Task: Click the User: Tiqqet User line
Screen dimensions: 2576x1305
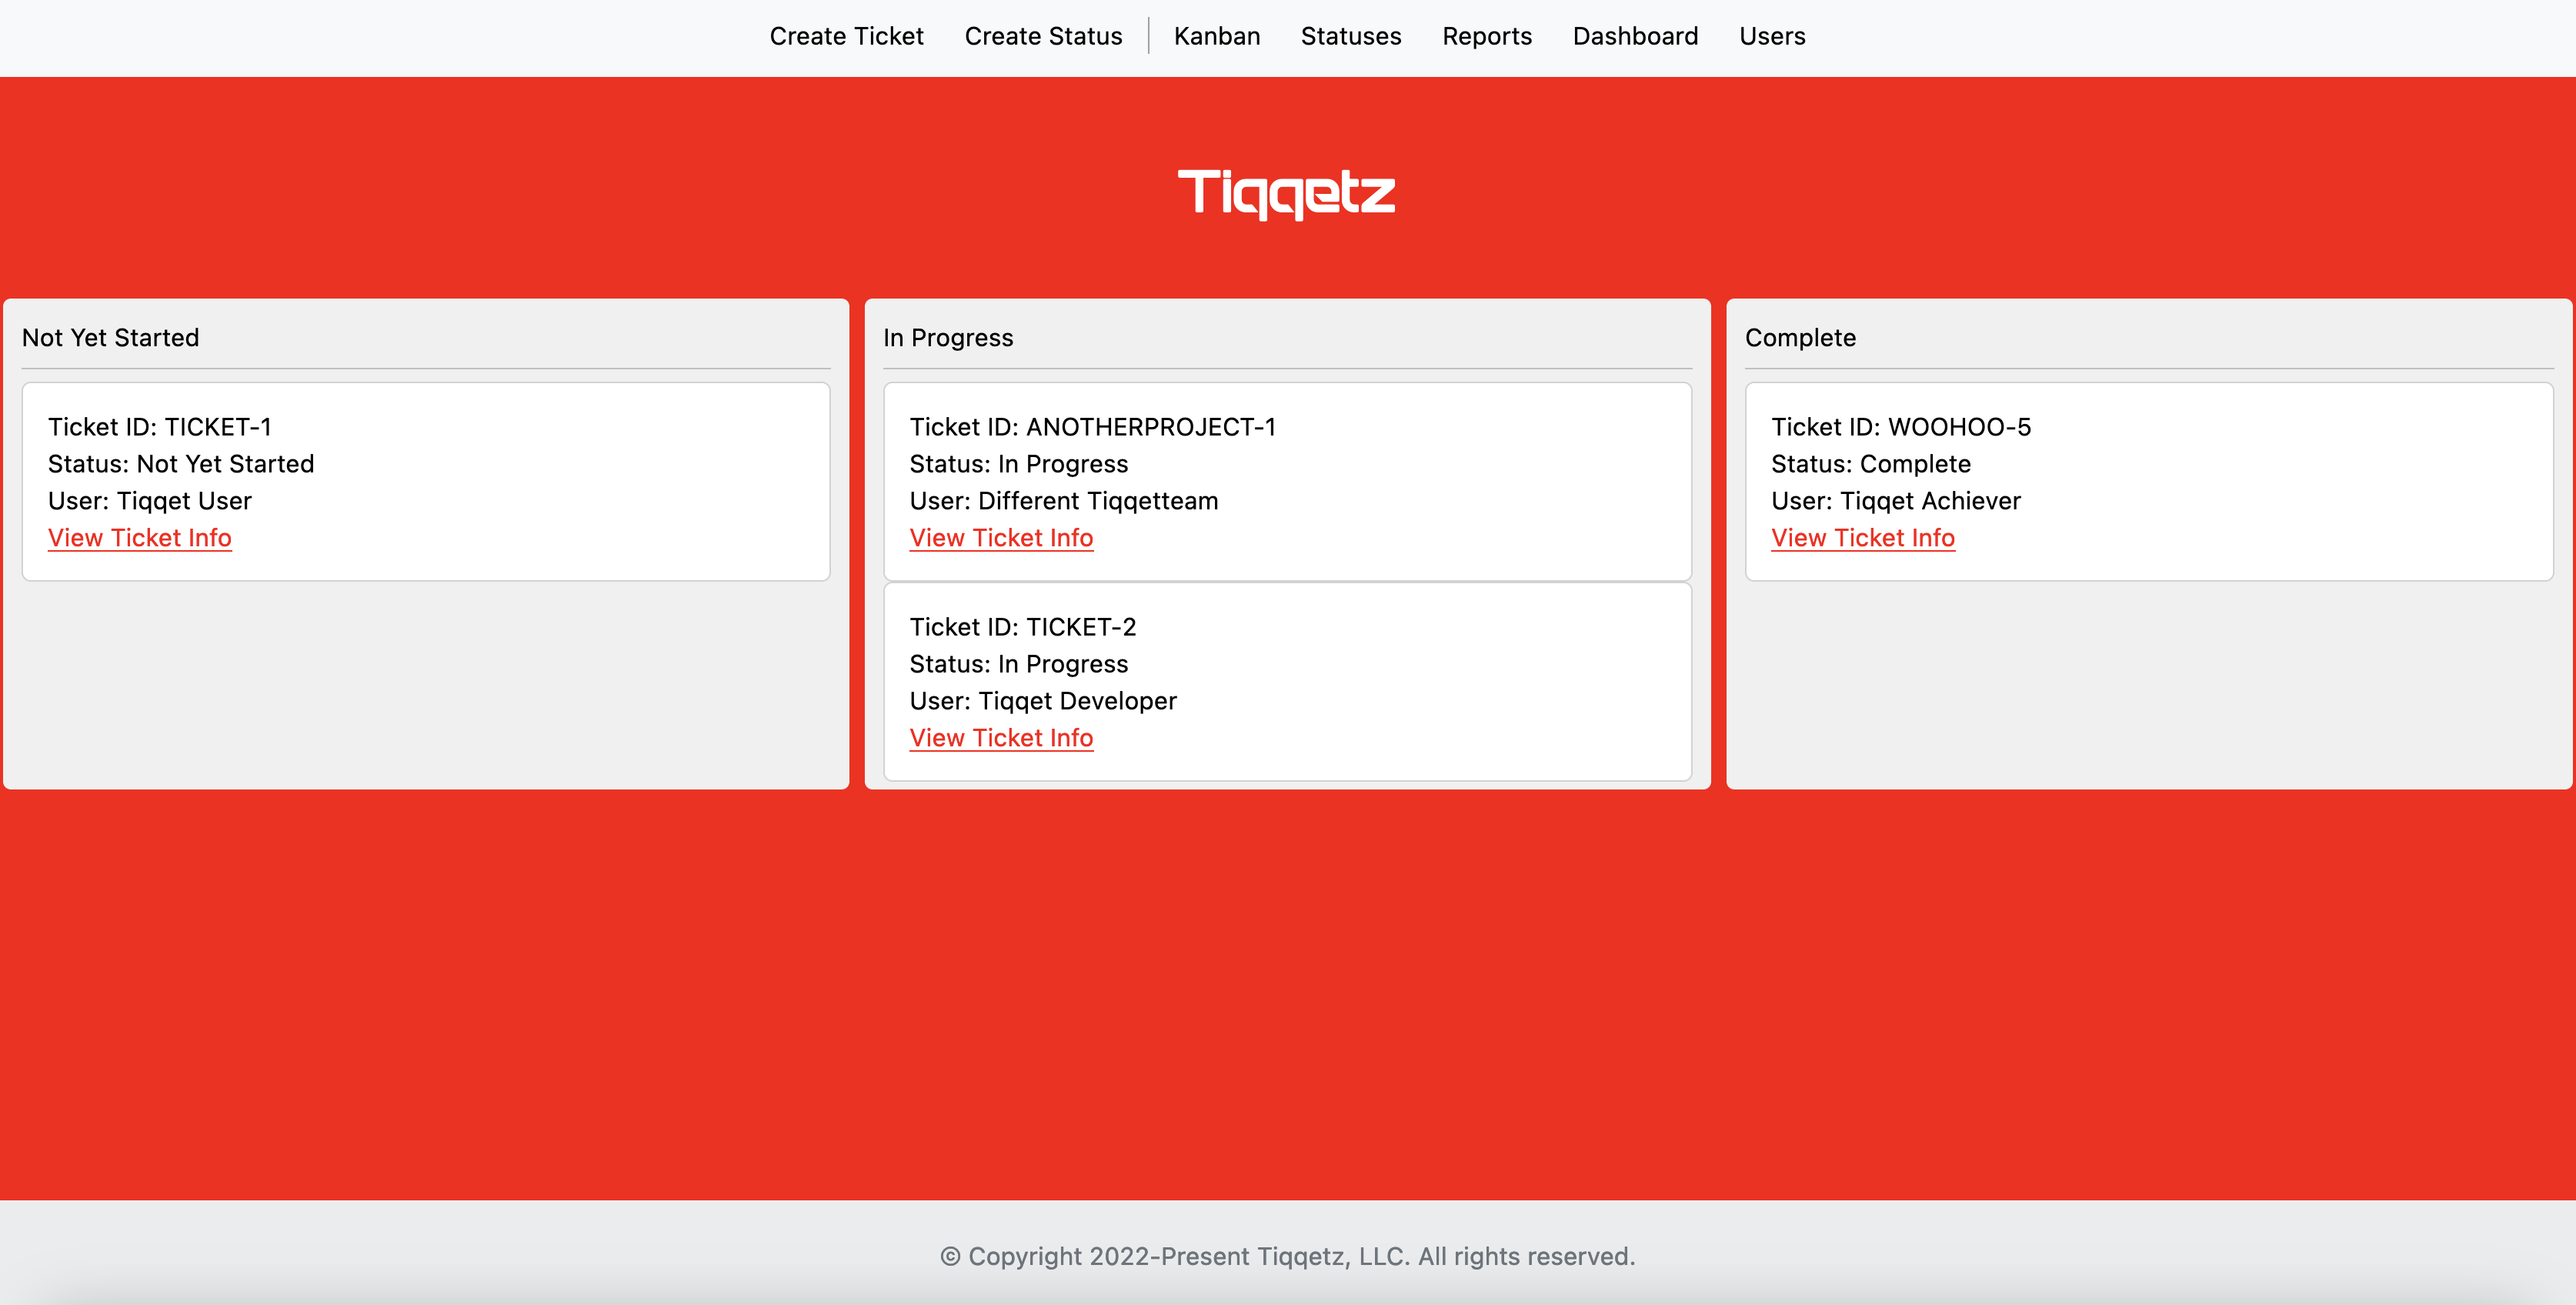Action: pyautogui.click(x=150, y=501)
